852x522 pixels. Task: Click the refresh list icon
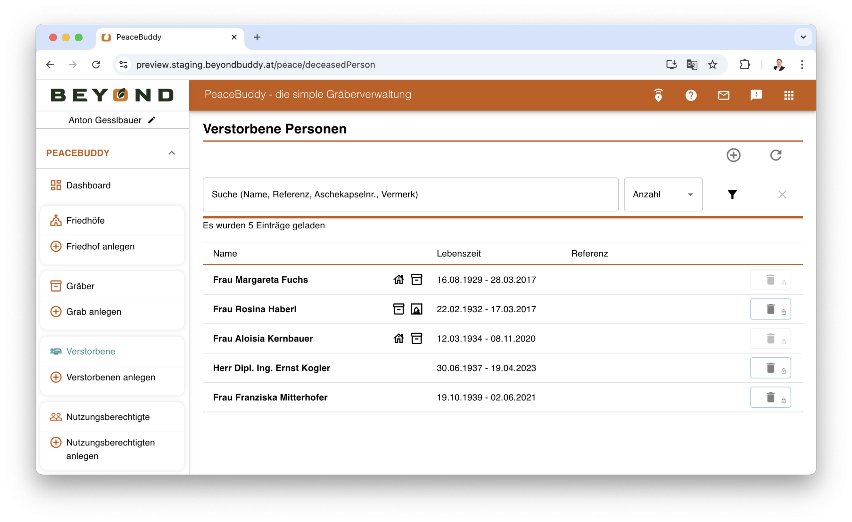[775, 155]
